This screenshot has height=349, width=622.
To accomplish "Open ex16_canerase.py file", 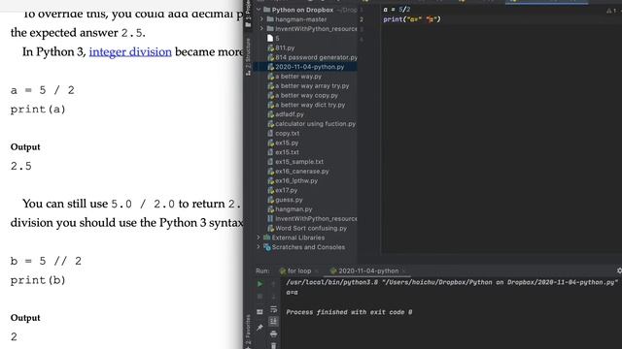I will 298,172.
